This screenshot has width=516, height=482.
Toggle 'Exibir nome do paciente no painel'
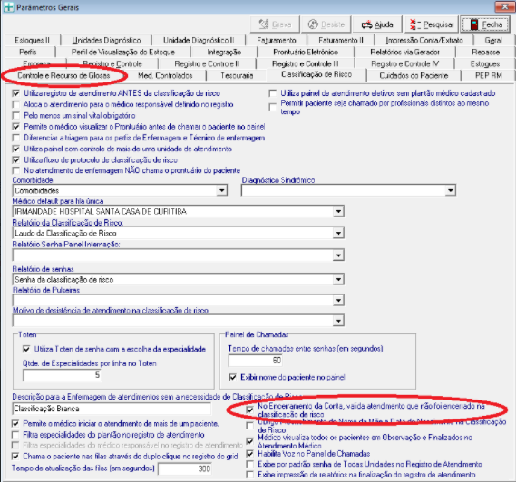point(233,377)
